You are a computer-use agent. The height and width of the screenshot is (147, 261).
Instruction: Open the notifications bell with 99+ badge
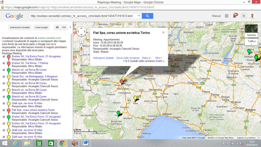pos(235,16)
